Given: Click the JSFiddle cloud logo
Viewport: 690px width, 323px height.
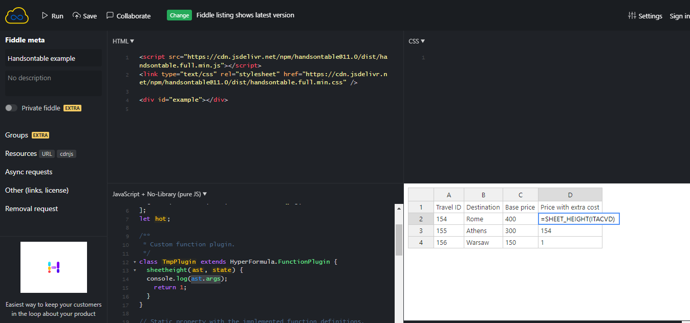Looking at the screenshot, I should (x=17, y=15).
